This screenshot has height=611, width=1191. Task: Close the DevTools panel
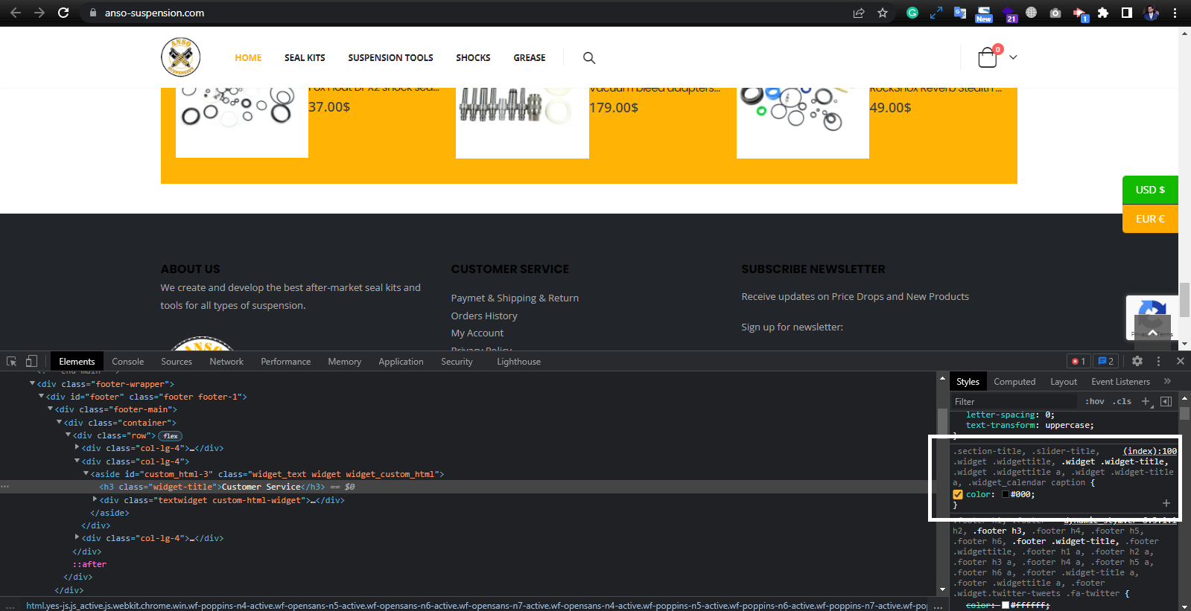(x=1181, y=361)
